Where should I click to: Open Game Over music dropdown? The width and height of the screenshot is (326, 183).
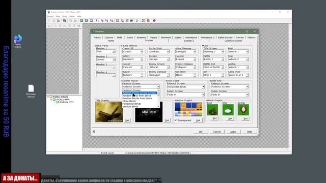(x=238, y=75)
